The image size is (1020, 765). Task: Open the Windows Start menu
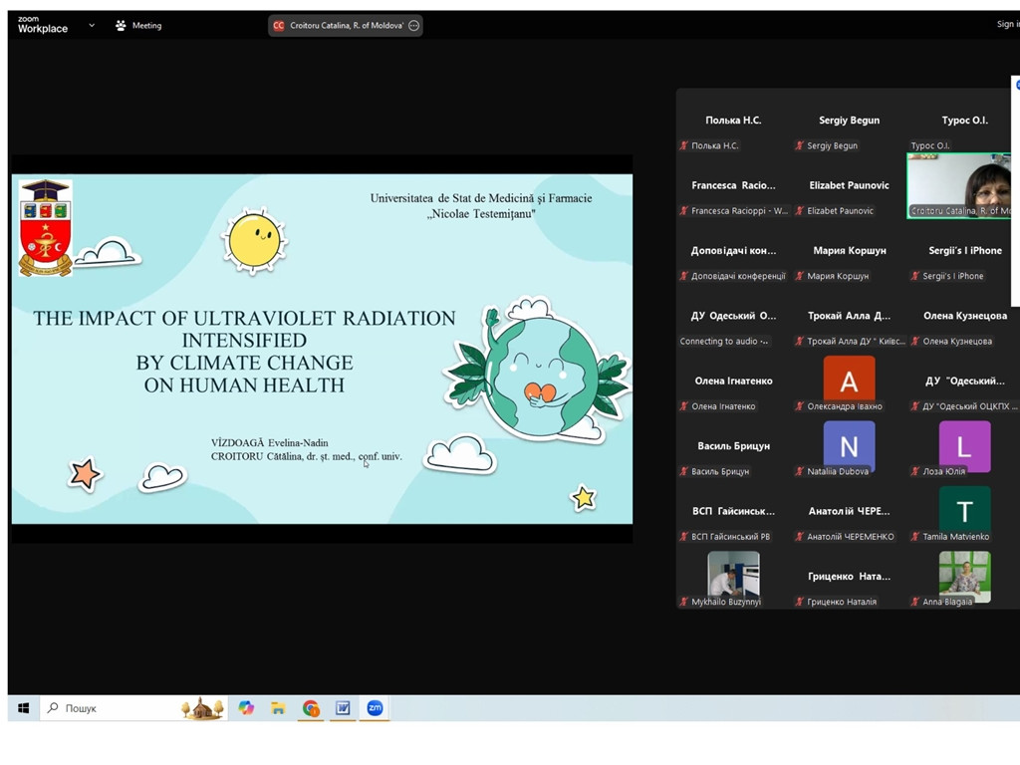24,708
